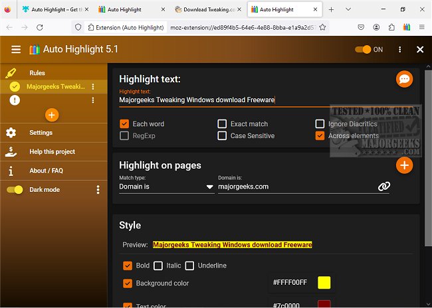Toggle the extension ON switch
This screenshot has height=308, width=432.
(363, 50)
